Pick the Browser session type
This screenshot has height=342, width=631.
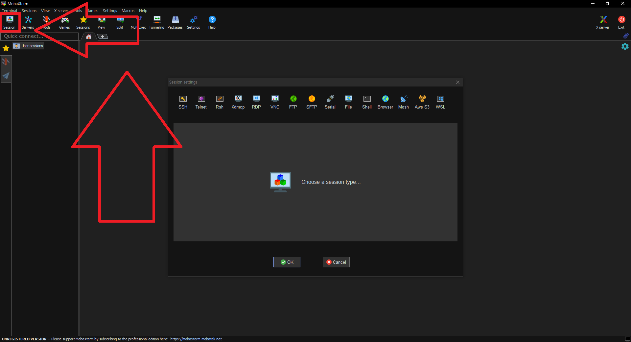[385, 102]
